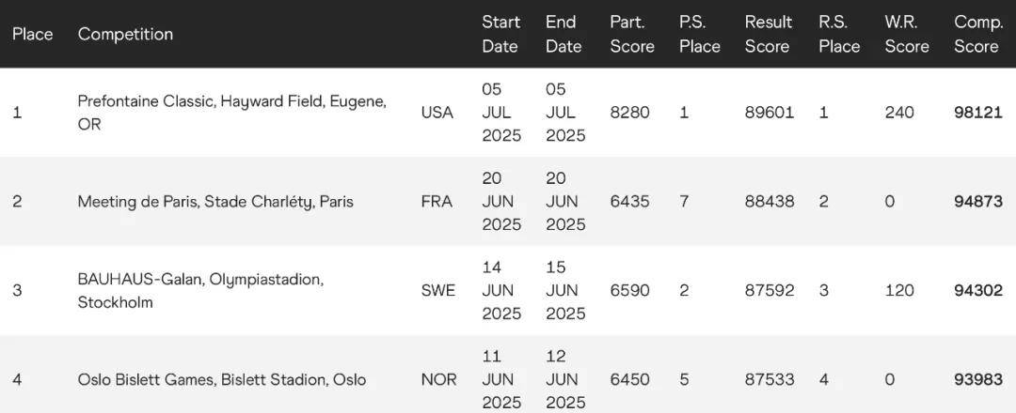Click the 94873 competition score
This screenshot has width=1016, height=413.
click(x=977, y=202)
